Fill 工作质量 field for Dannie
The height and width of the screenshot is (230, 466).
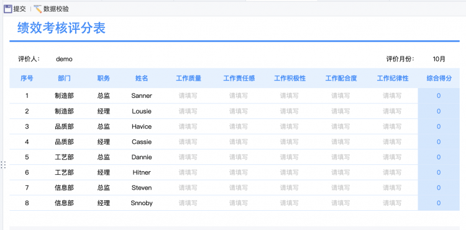coord(188,157)
